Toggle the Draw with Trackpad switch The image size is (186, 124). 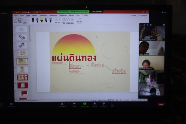pyautogui.click(x=79, y=19)
